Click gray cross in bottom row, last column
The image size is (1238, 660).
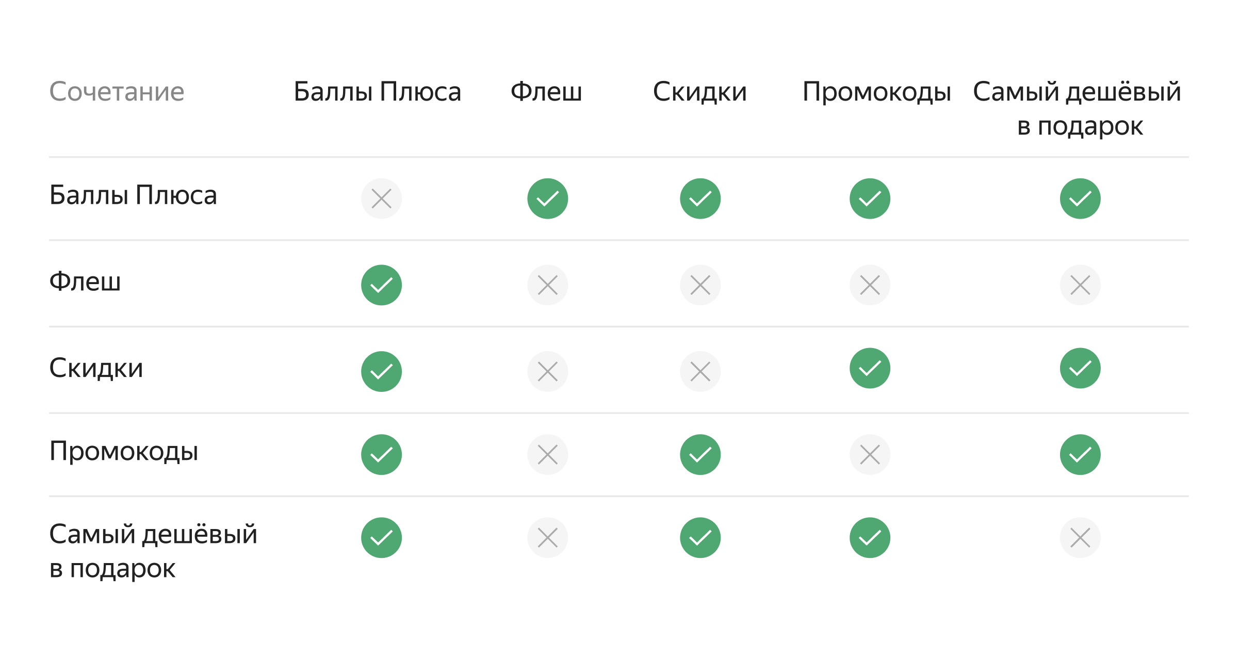point(1080,538)
